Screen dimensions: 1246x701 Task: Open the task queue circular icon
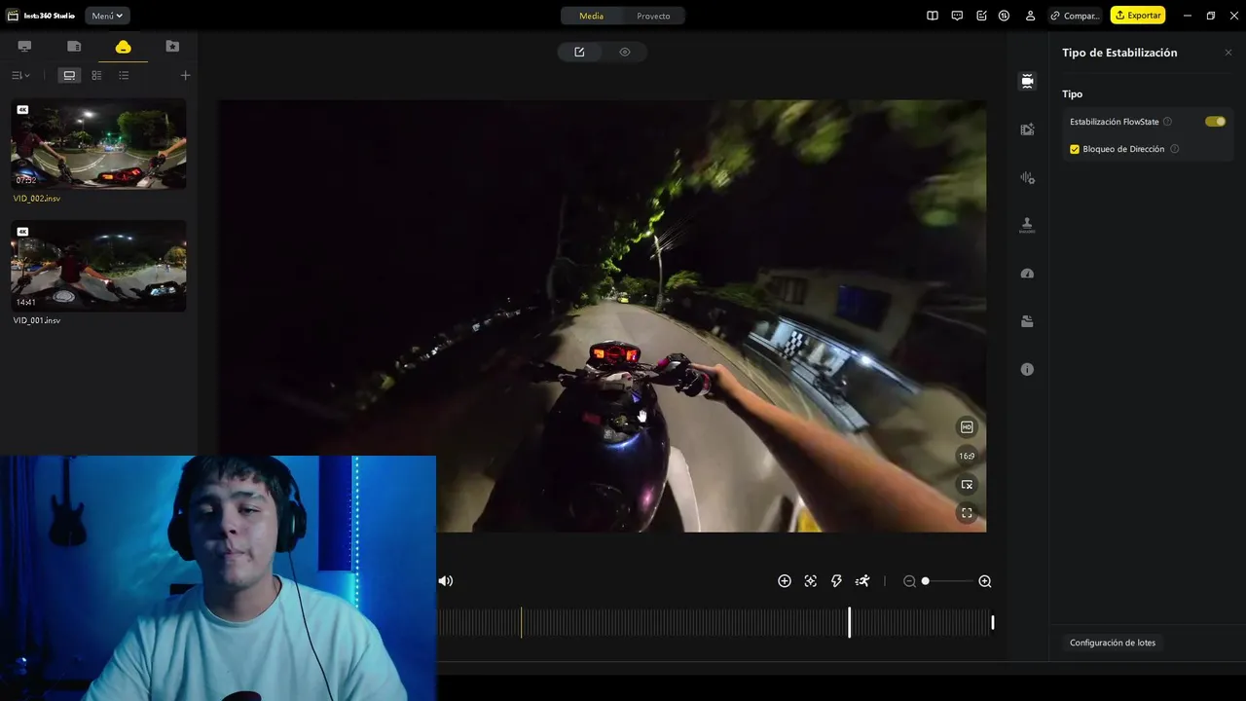coord(1004,16)
